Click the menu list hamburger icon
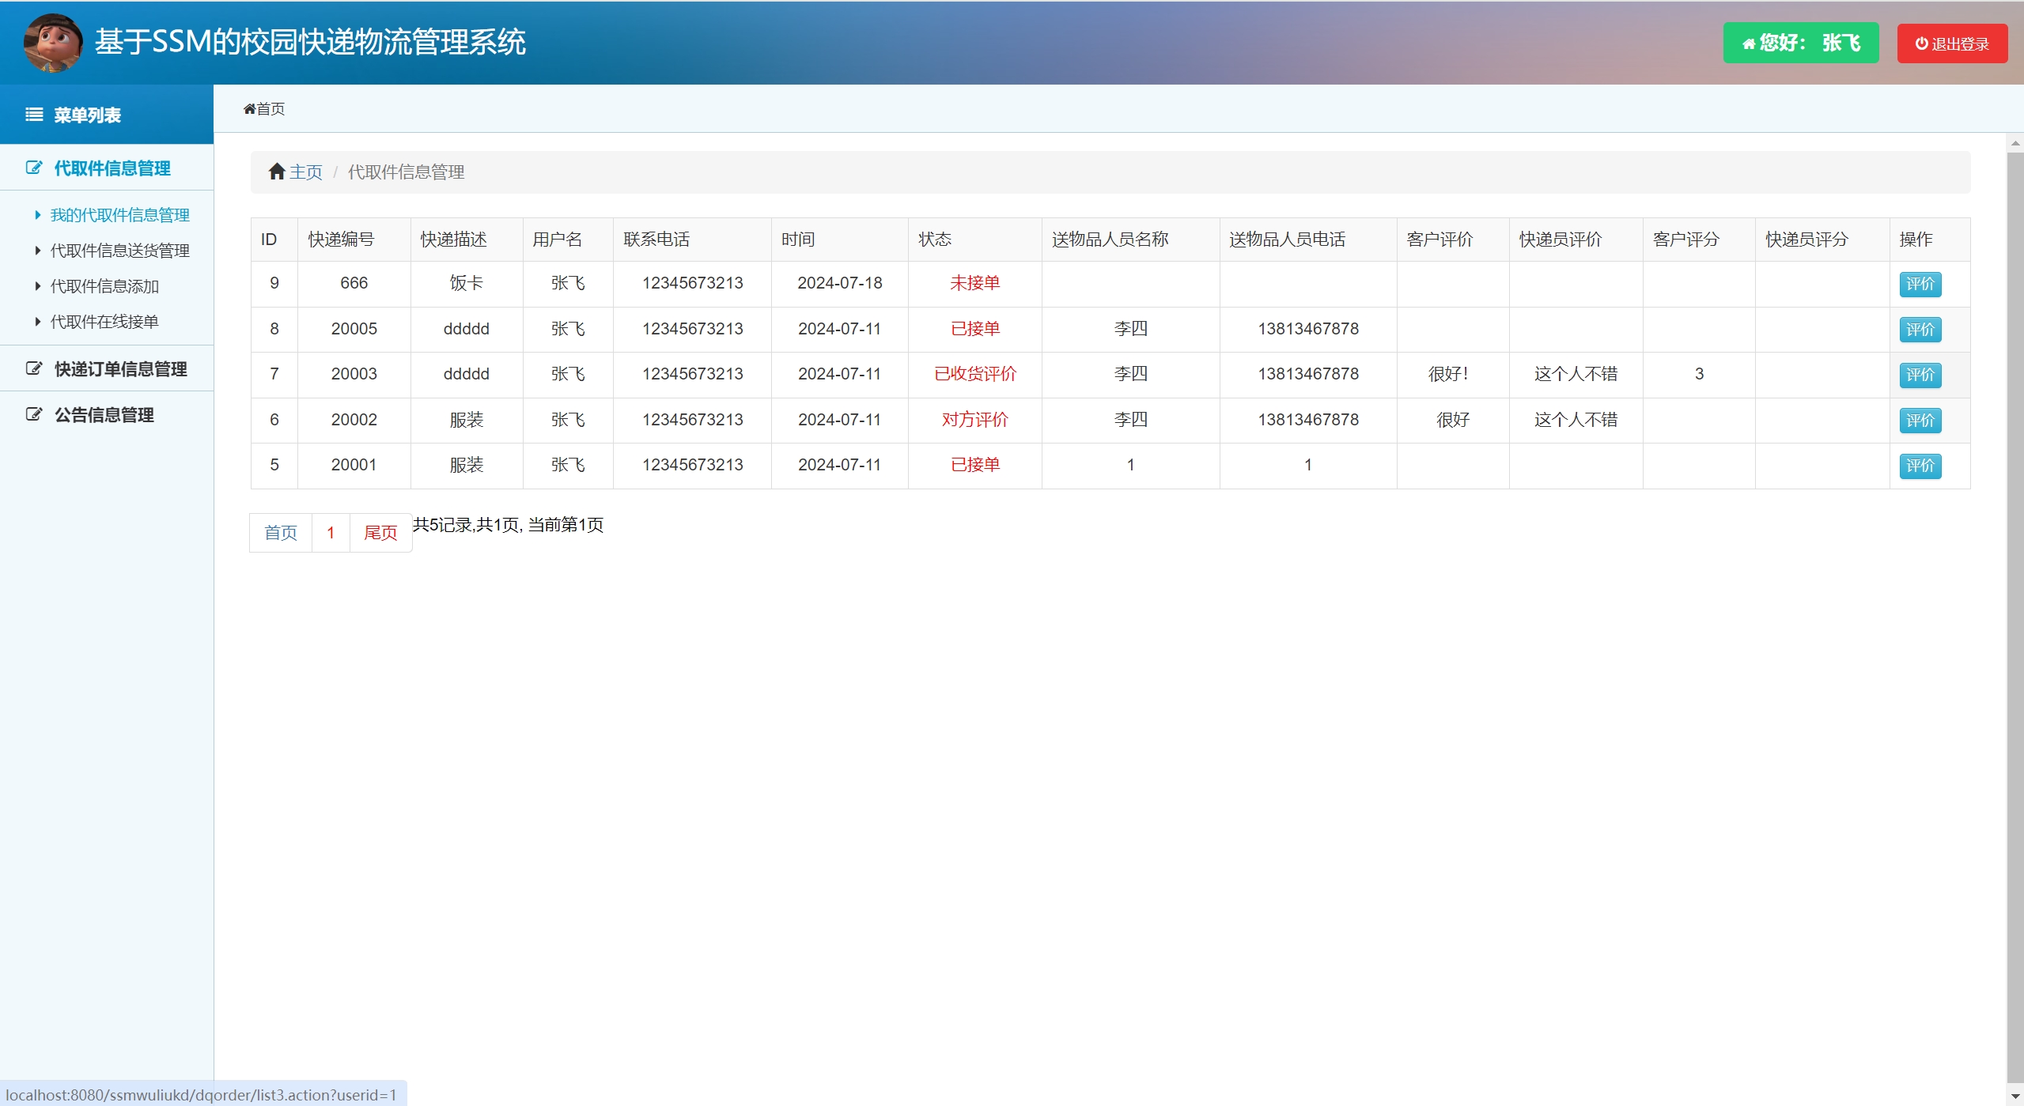The image size is (2024, 1106). [x=34, y=115]
